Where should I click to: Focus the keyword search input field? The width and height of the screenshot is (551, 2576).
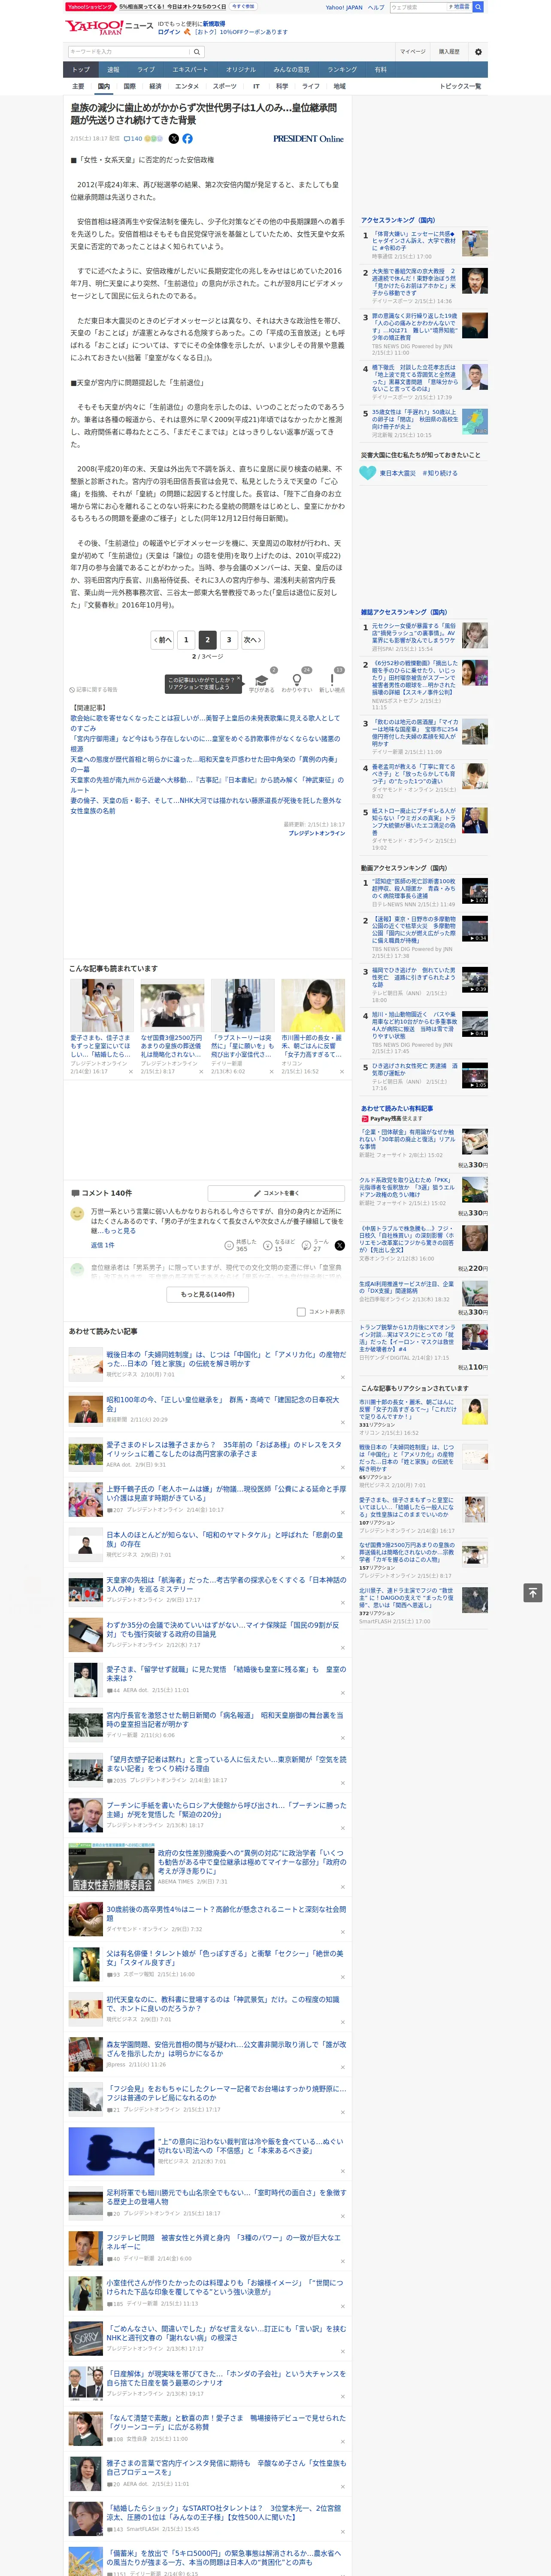click(129, 51)
